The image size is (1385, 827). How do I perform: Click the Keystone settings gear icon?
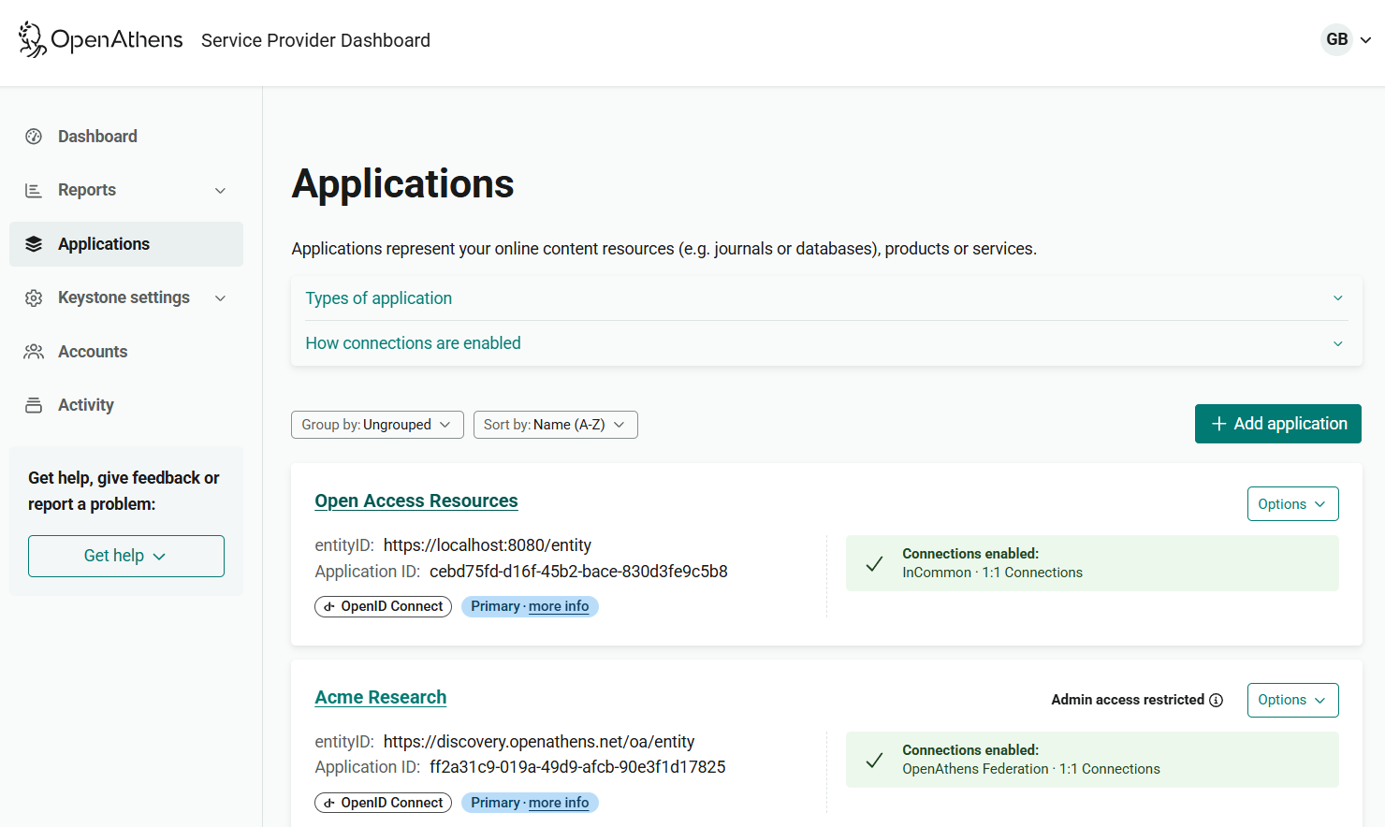[x=34, y=297]
